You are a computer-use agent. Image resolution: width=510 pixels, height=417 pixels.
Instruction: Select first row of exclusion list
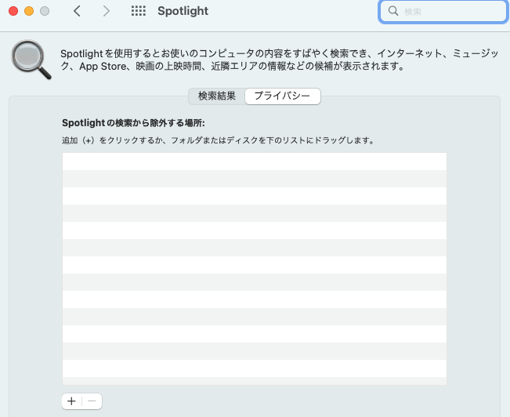point(255,161)
